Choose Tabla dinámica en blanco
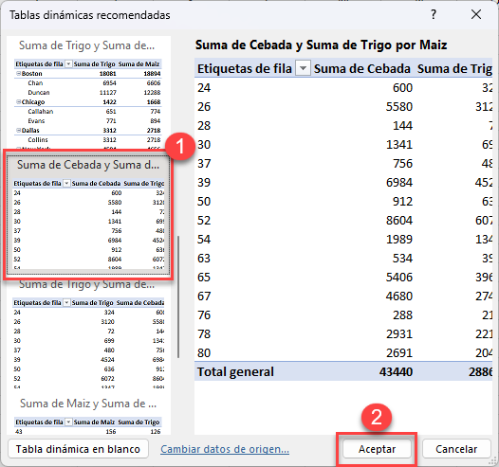The image size is (499, 467). point(78,449)
